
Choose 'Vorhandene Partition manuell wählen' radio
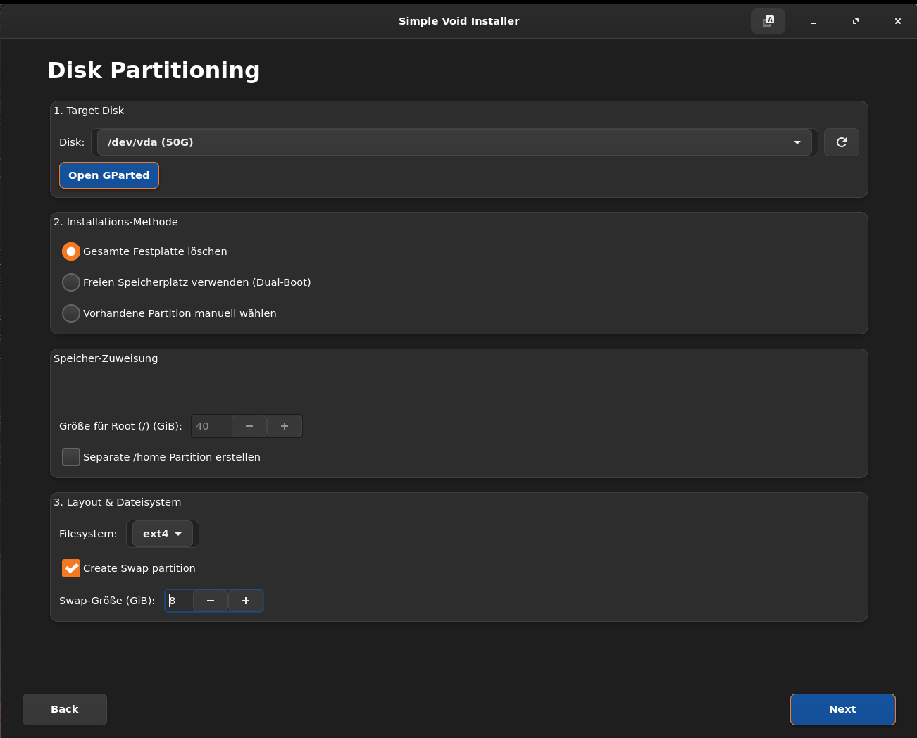71,313
